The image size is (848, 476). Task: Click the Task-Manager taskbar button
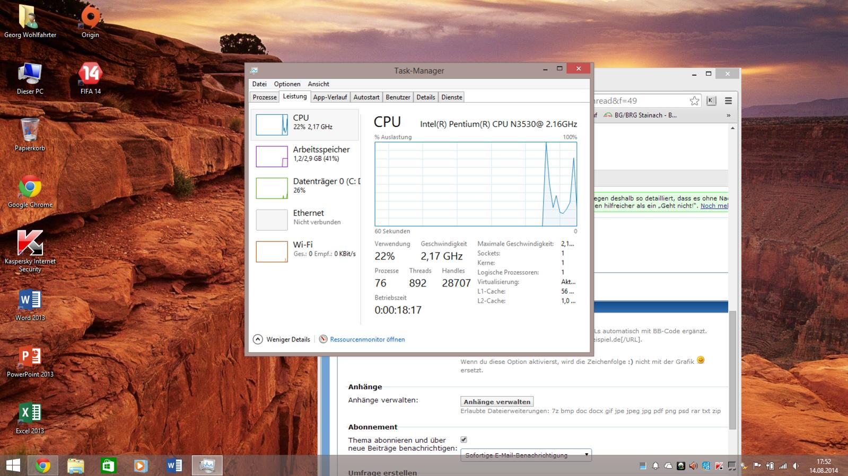(x=207, y=465)
